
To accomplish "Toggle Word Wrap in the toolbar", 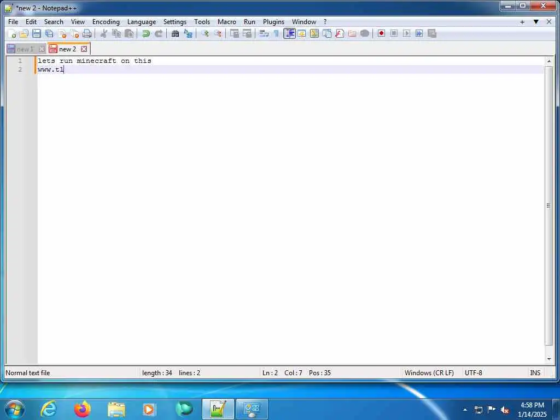I will (x=264, y=33).
